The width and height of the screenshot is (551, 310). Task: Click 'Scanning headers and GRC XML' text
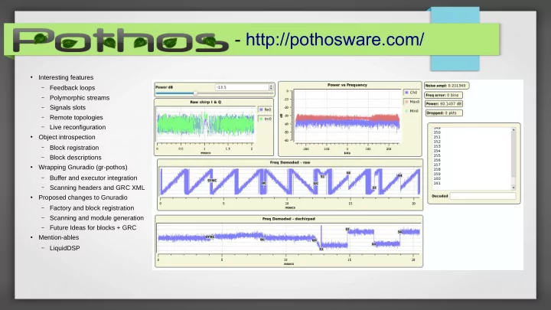(x=97, y=188)
